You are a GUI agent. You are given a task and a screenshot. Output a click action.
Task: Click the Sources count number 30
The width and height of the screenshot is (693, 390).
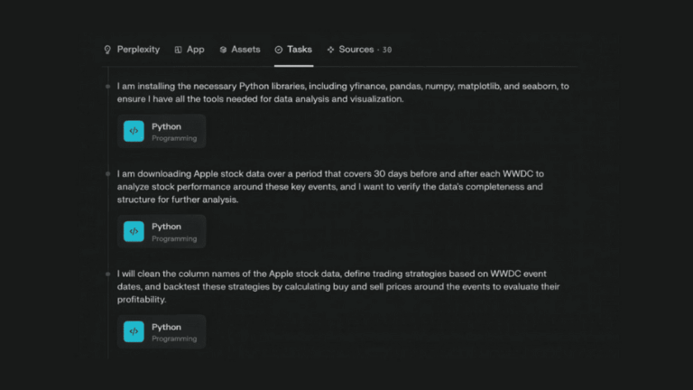pos(387,51)
